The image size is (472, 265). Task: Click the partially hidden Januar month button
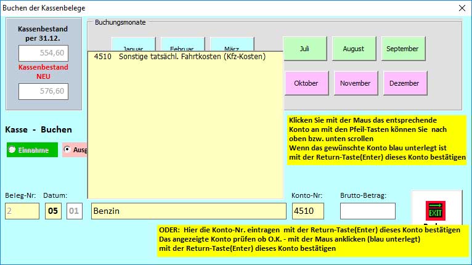[133, 44]
